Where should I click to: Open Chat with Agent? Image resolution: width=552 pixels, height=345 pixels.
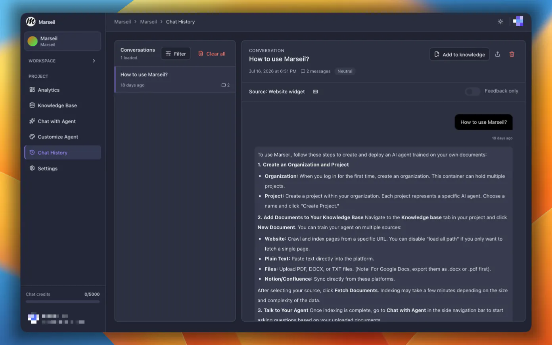pyautogui.click(x=63, y=121)
